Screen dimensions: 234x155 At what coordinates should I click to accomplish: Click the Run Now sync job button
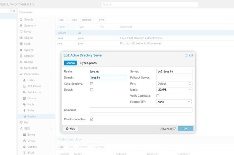(99, 147)
